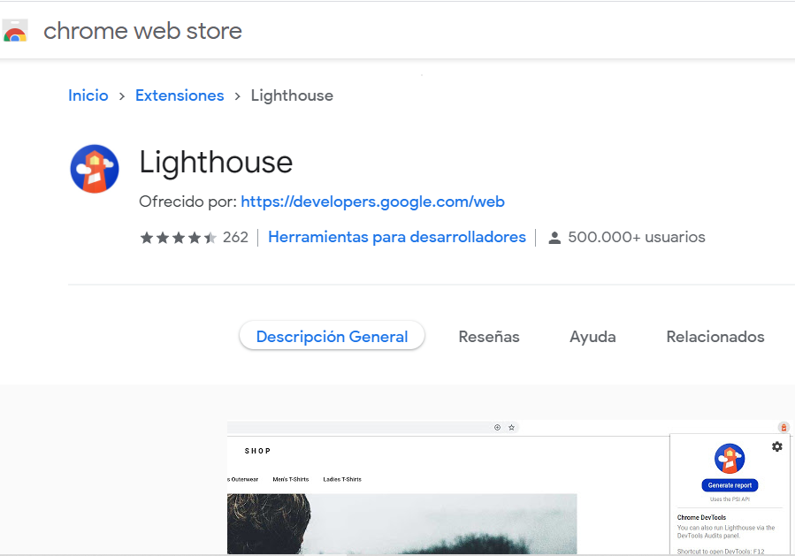Click the 'Ofrecido por:' label
Viewport: 795px width, 556px height.
point(187,202)
